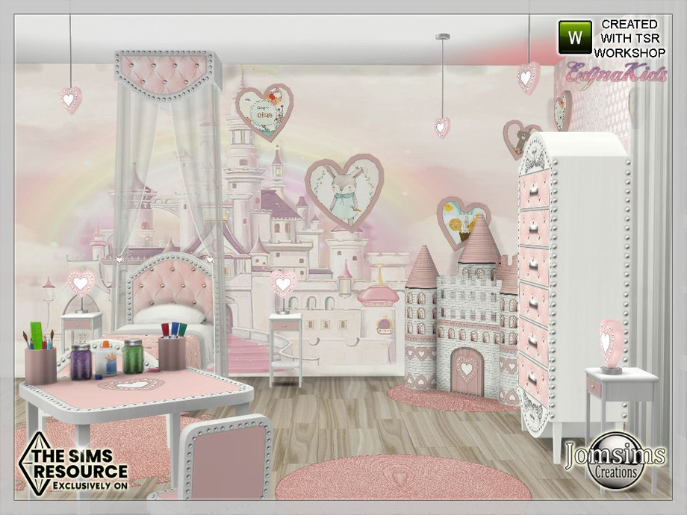
Task: Click the "CREATED WITH TSR WORKSHOP" text
Action: [x=630, y=38]
